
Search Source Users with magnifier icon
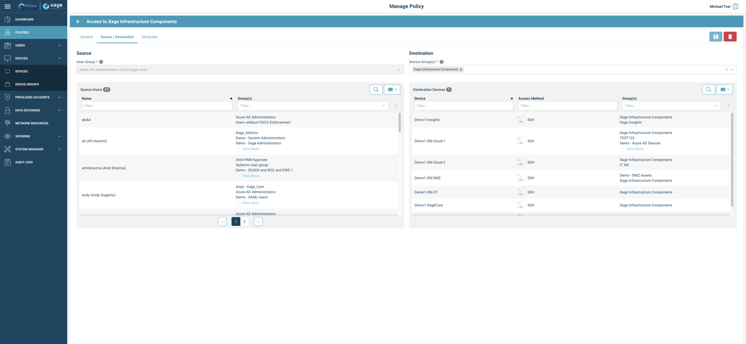point(376,89)
